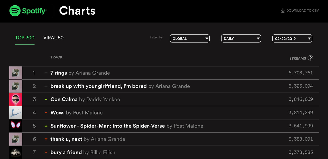328x159 pixels.
Task: Click the red down arrow beside thank u, next
Action: [46, 139]
